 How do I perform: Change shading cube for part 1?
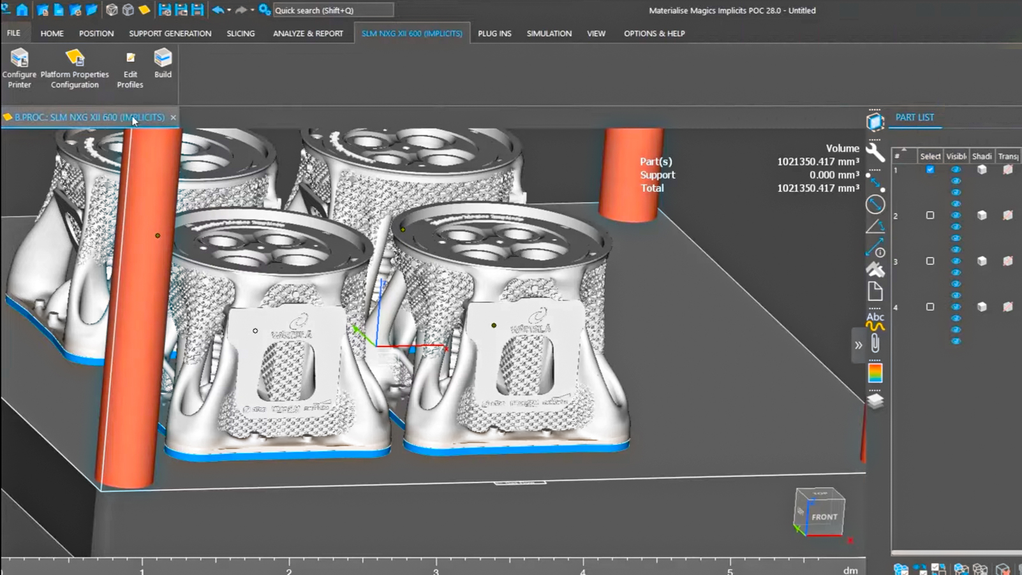(x=982, y=170)
